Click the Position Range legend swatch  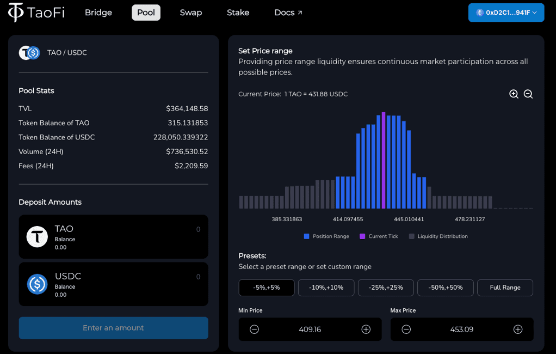[307, 236]
